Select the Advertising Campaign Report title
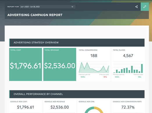 pos(35,15)
